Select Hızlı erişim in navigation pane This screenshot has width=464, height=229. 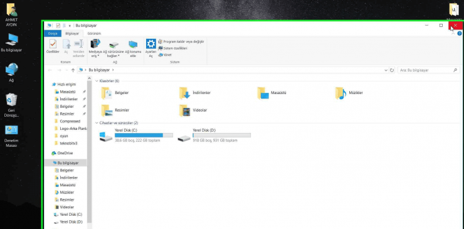pos(64,85)
